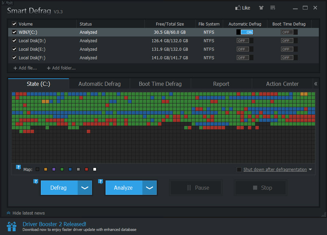Click the plus icon for Add file
The height and width of the screenshot is (235, 327).
[x=15, y=68]
